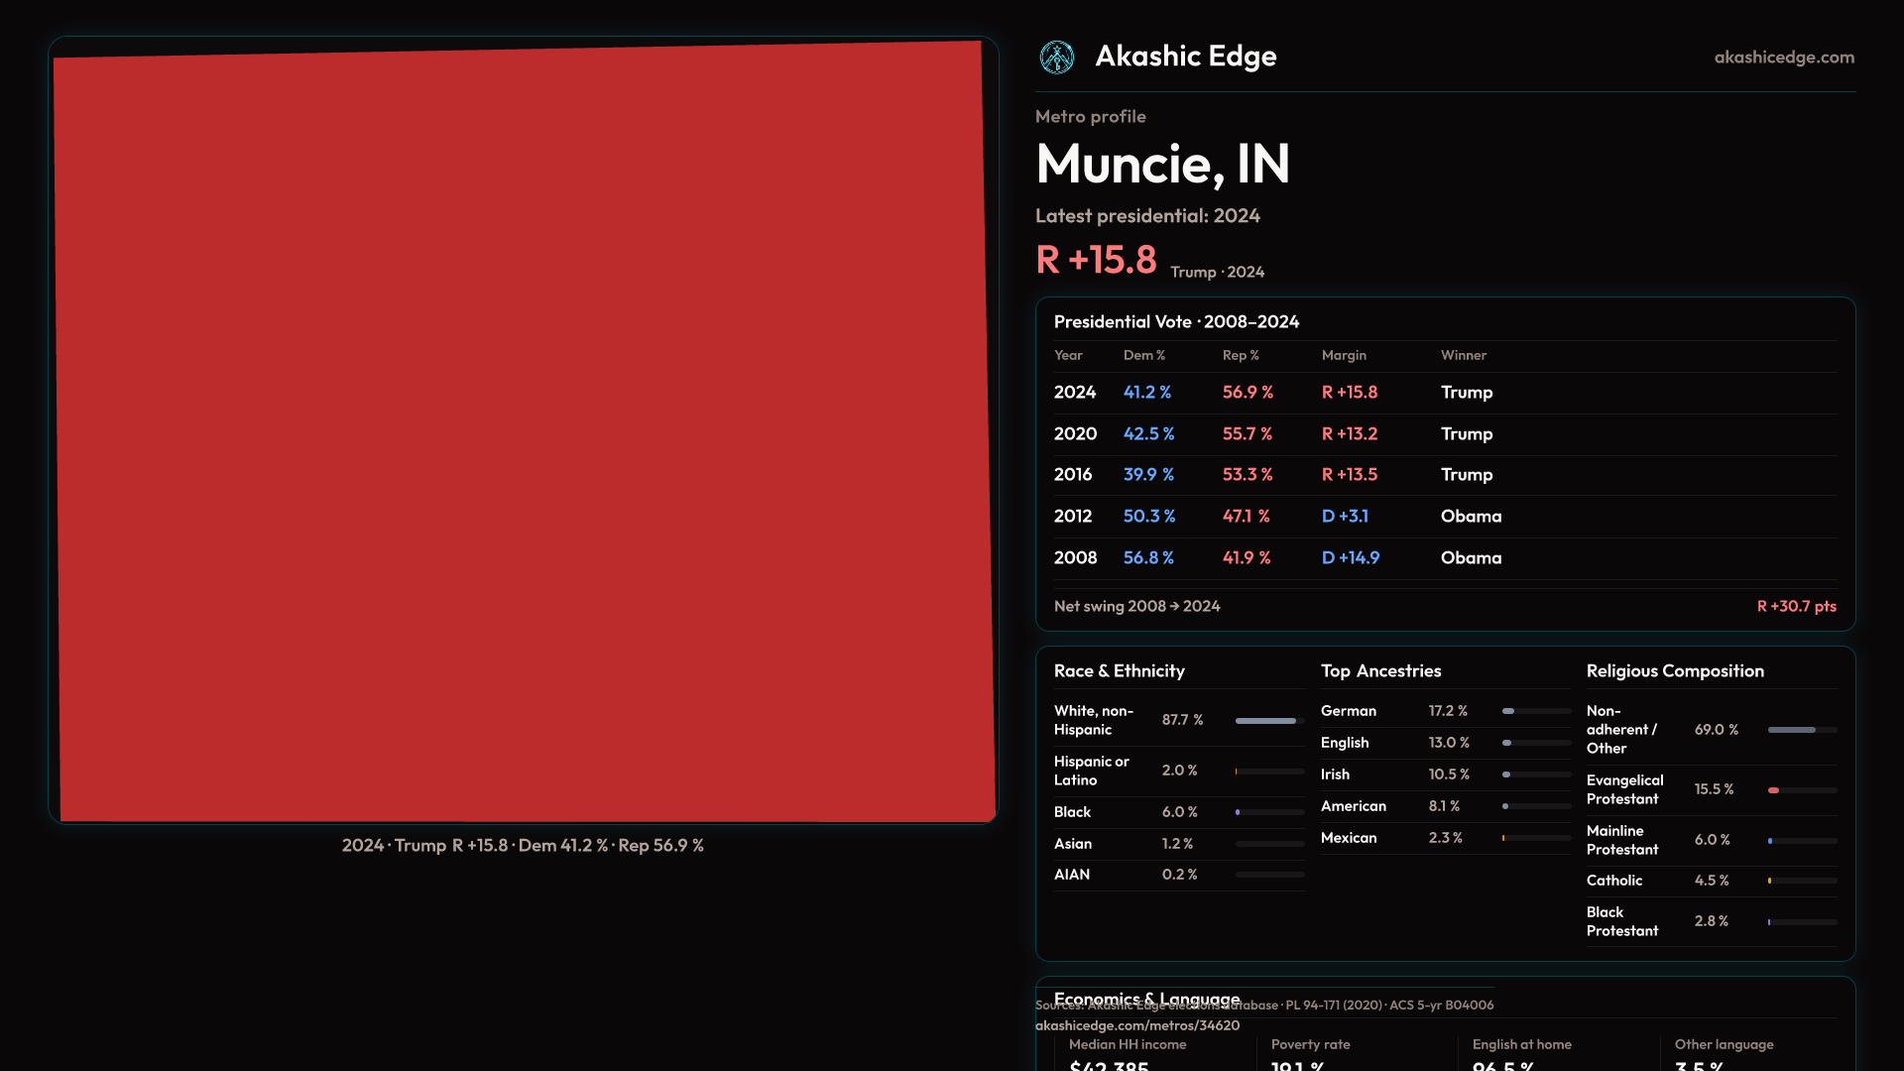The image size is (1904, 1071).
Task: Click the Non-adherent / Other bar
Action: pos(1801,730)
